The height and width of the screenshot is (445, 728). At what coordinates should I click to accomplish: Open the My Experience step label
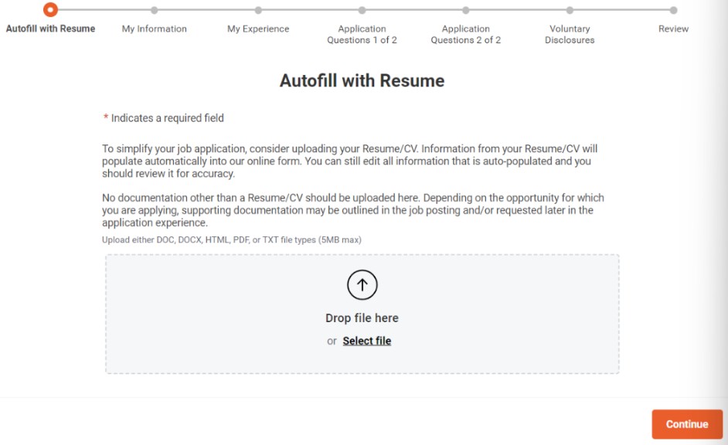[x=258, y=29]
